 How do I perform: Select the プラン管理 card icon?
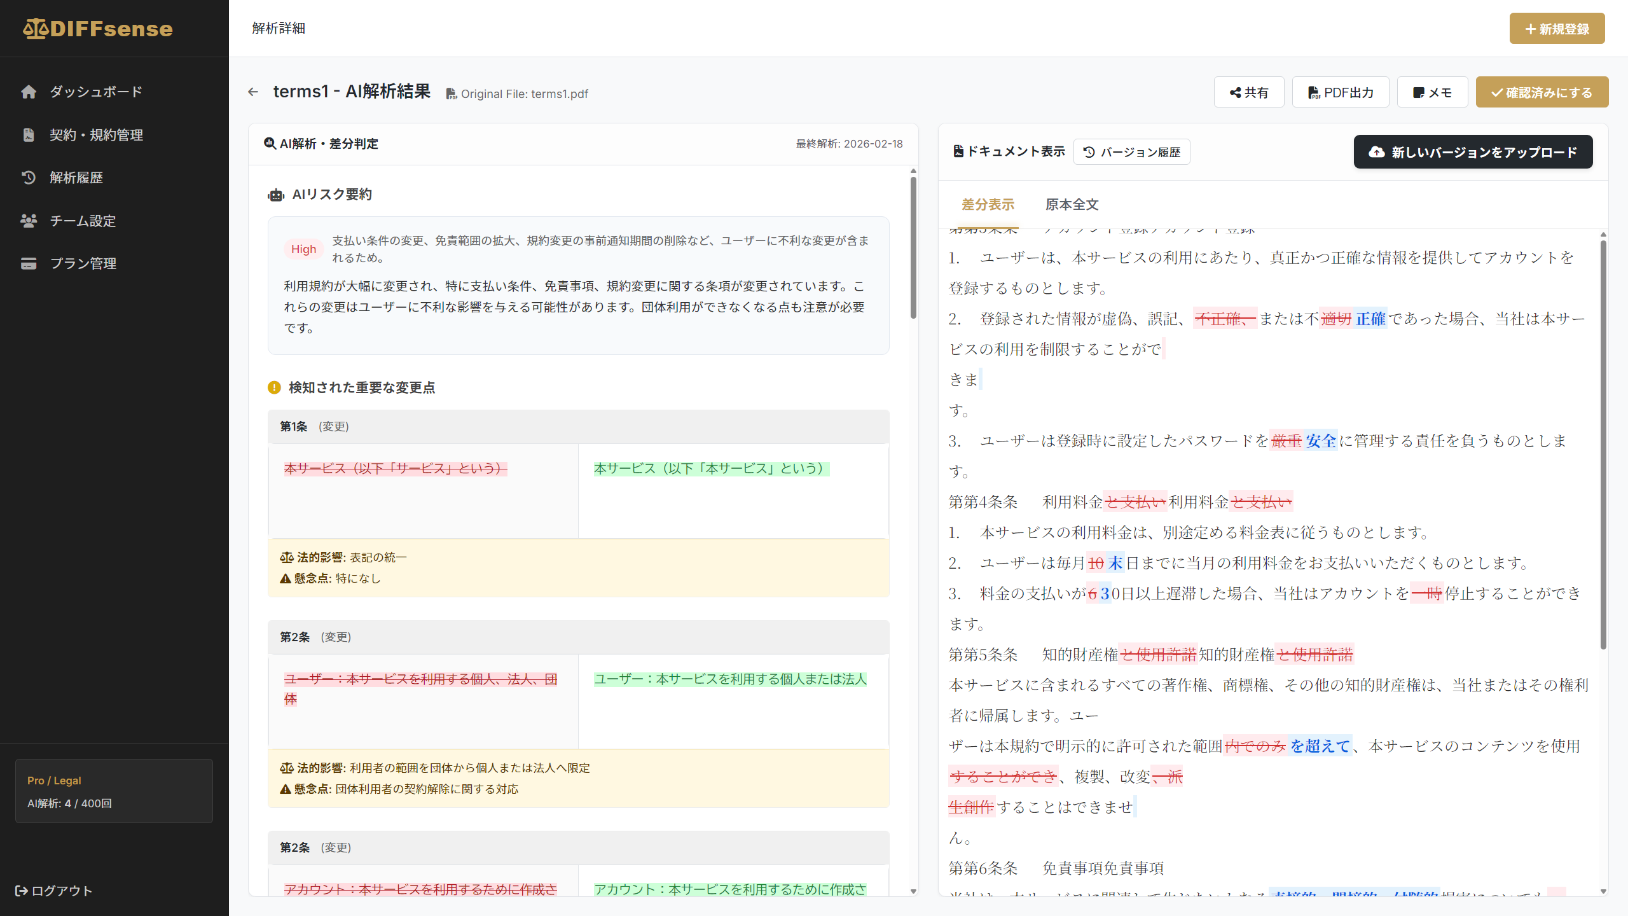coord(29,263)
